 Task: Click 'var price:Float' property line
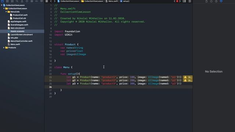click(x=72, y=51)
